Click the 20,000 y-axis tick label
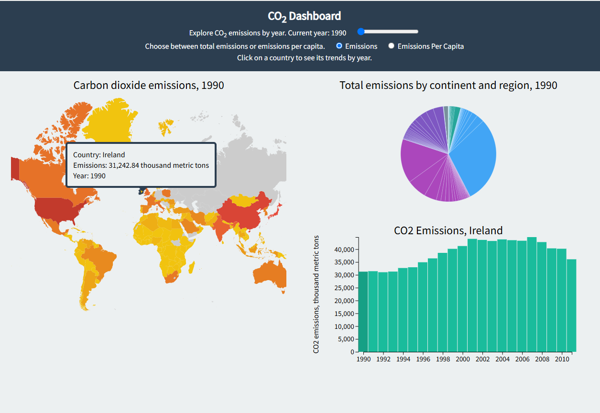 pyautogui.click(x=343, y=301)
